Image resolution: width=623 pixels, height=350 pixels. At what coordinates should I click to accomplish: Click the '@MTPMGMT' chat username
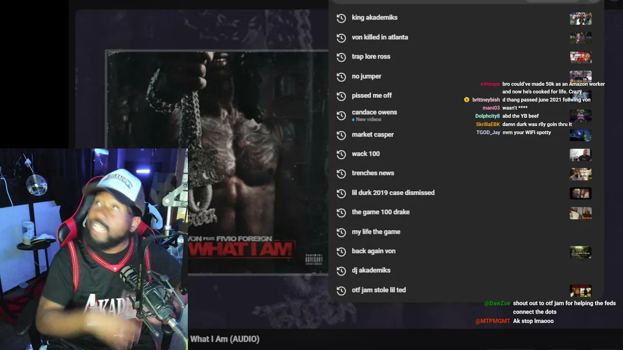tap(493, 321)
